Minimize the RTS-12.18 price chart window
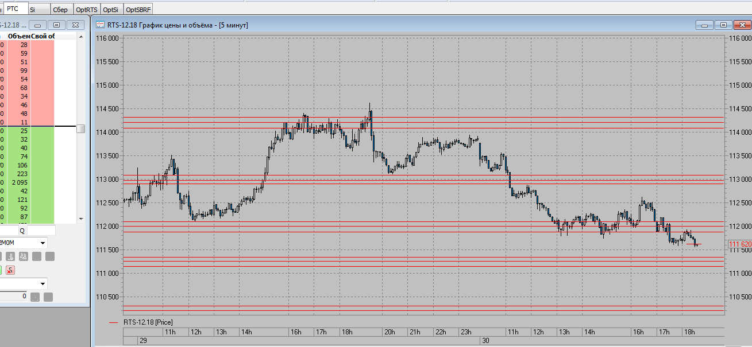Viewport: 752px width, 347px height. pyautogui.click(x=705, y=25)
